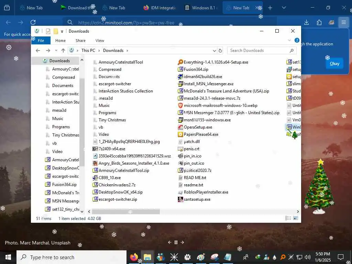The image size is (352, 264).
Task: Switch to the Windows 8.1 browser tab
Action: (x=200, y=8)
